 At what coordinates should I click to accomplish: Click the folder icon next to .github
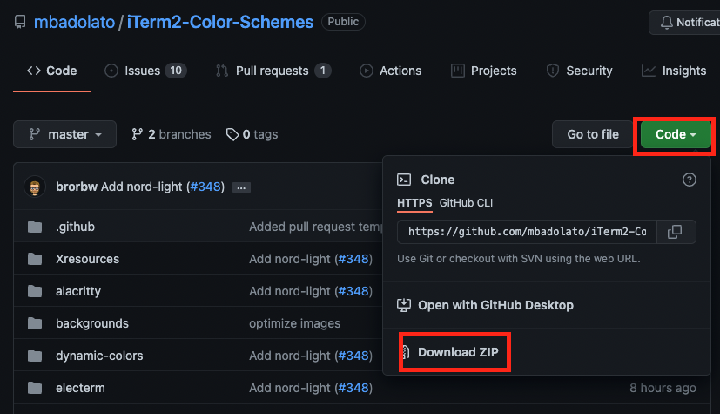point(35,227)
